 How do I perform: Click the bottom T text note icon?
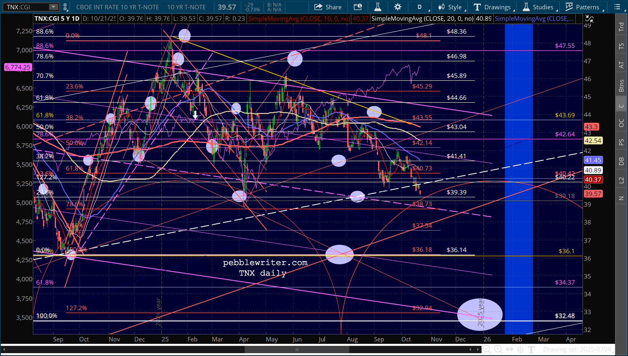pyautogui.click(x=531, y=349)
